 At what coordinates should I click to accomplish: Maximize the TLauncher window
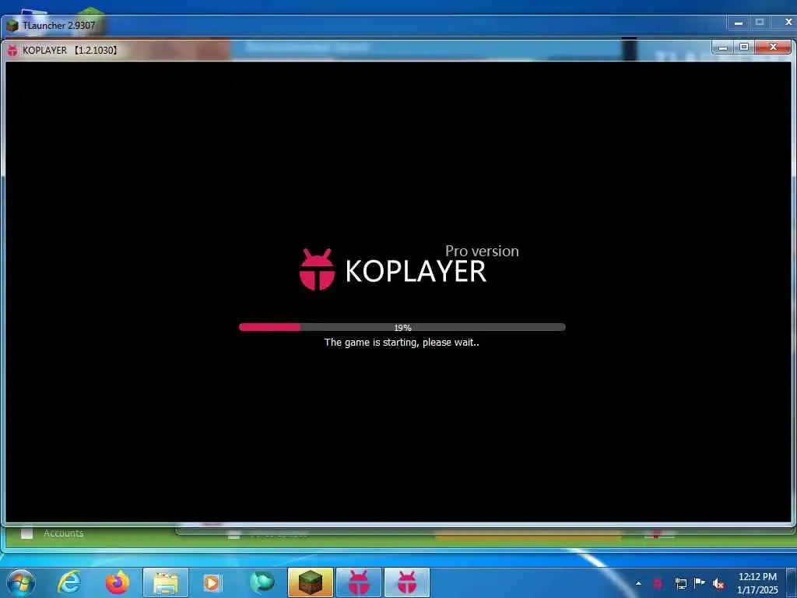[760, 23]
